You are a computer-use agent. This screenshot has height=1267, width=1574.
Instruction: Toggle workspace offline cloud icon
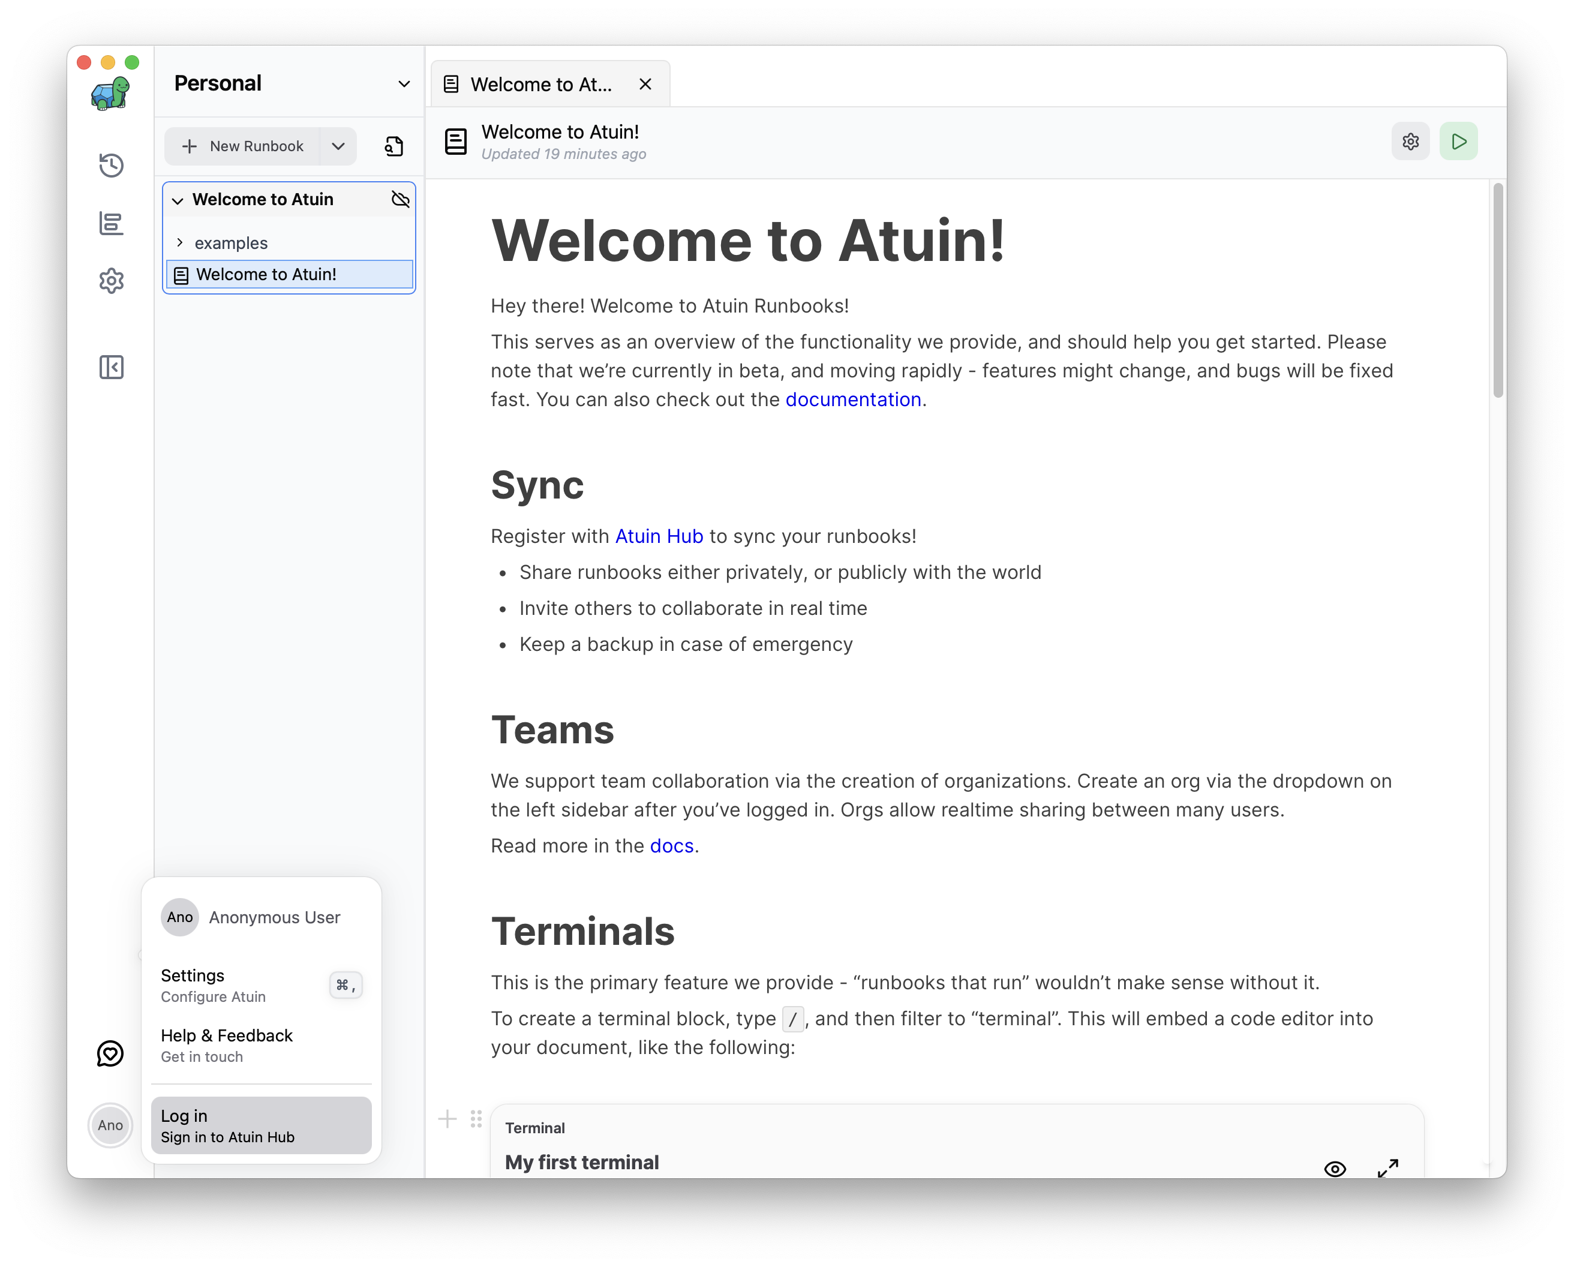pos(400,199)
